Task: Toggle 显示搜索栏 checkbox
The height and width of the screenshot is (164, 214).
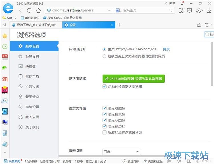Action: click(x=104, y=114)
